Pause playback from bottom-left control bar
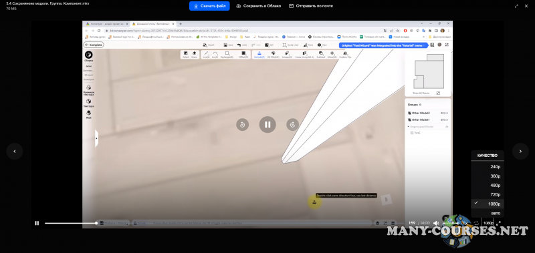The height and width of the screenshot is (253, 535). pyautogui.click(x=37, y=223)
